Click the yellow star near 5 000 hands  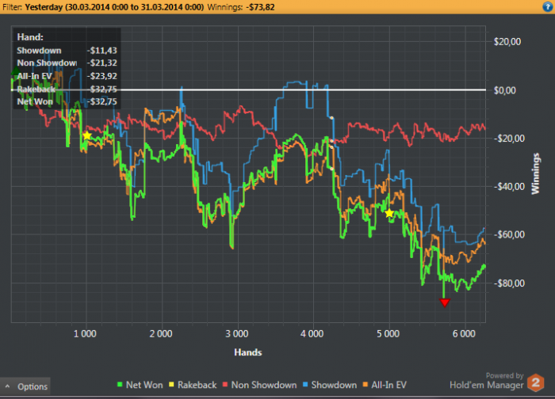point(389,213)
